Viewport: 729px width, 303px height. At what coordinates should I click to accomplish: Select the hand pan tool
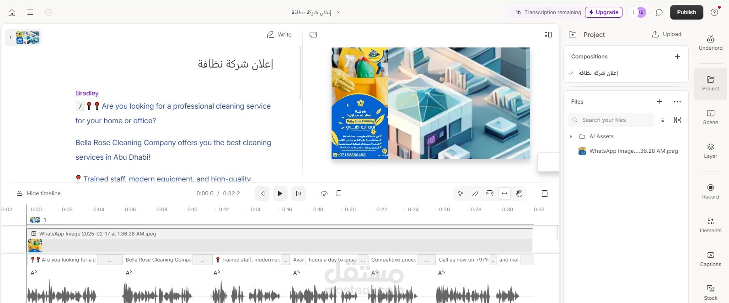[x=519, y=193]
